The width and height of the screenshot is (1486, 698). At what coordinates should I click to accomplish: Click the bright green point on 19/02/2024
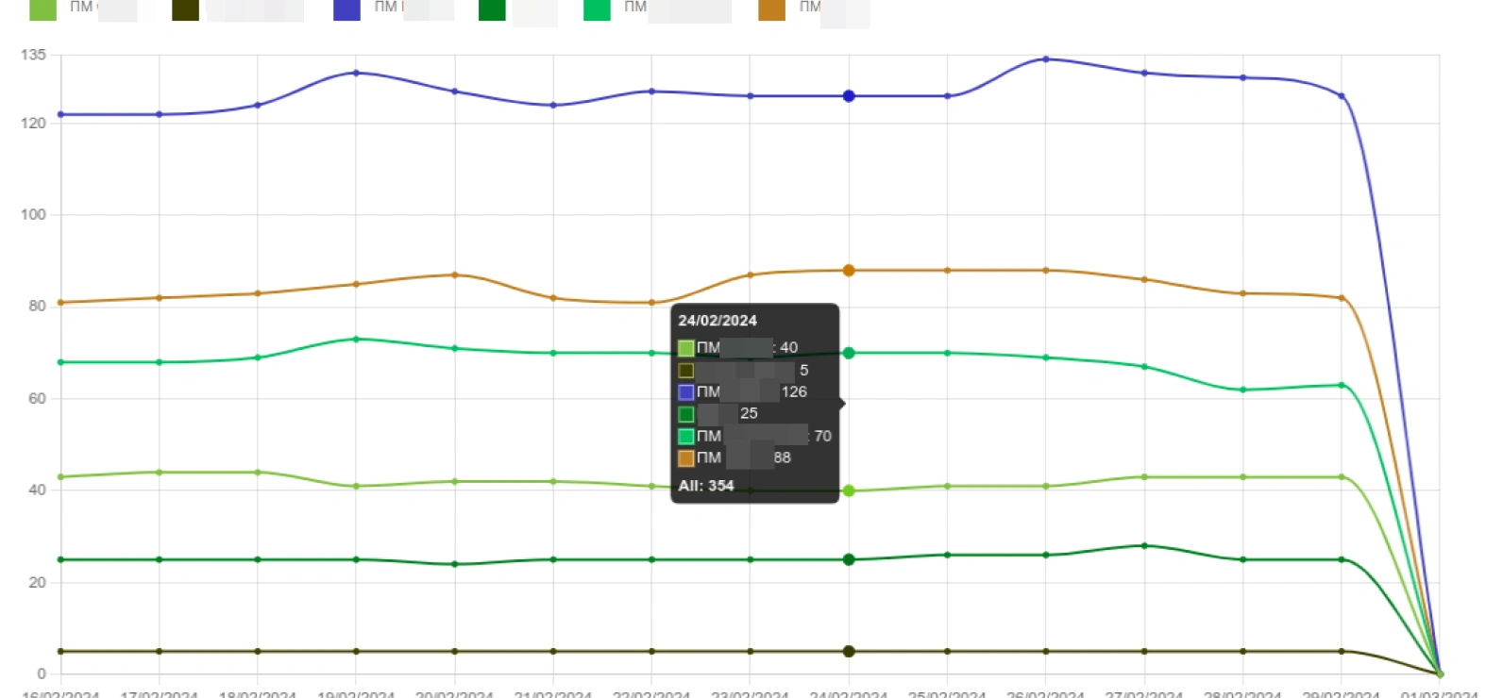(x=356, y=340)
